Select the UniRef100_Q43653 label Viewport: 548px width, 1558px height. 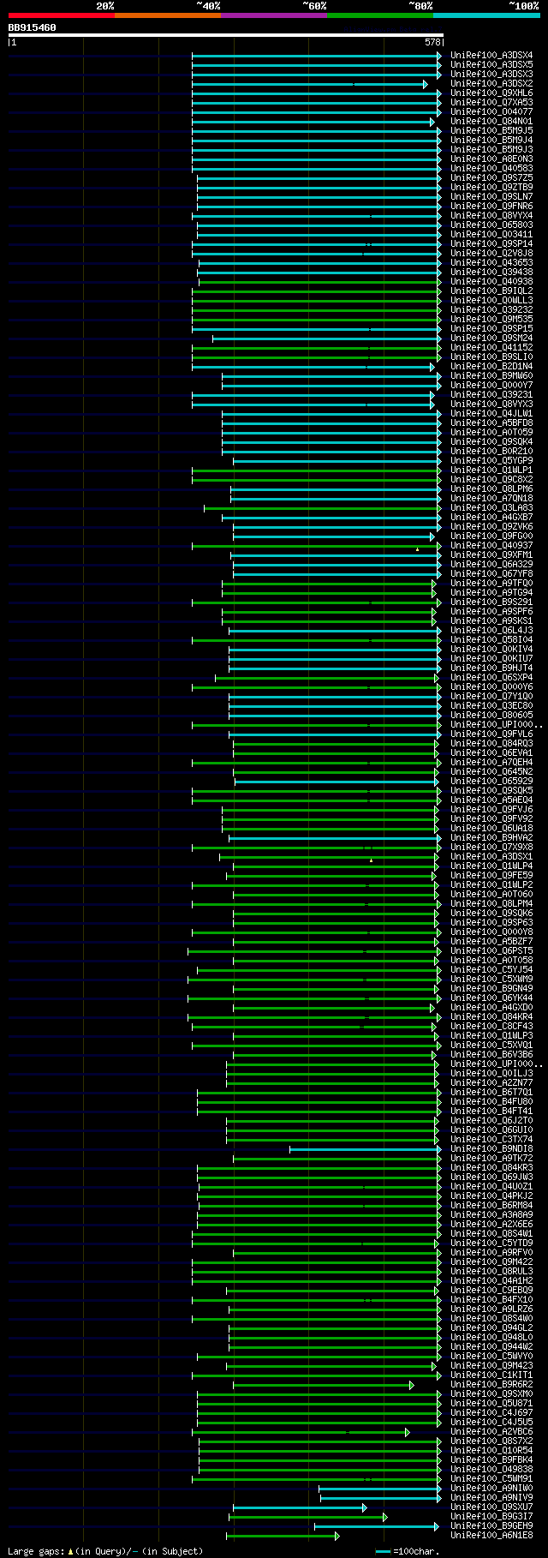coord(491,263)
